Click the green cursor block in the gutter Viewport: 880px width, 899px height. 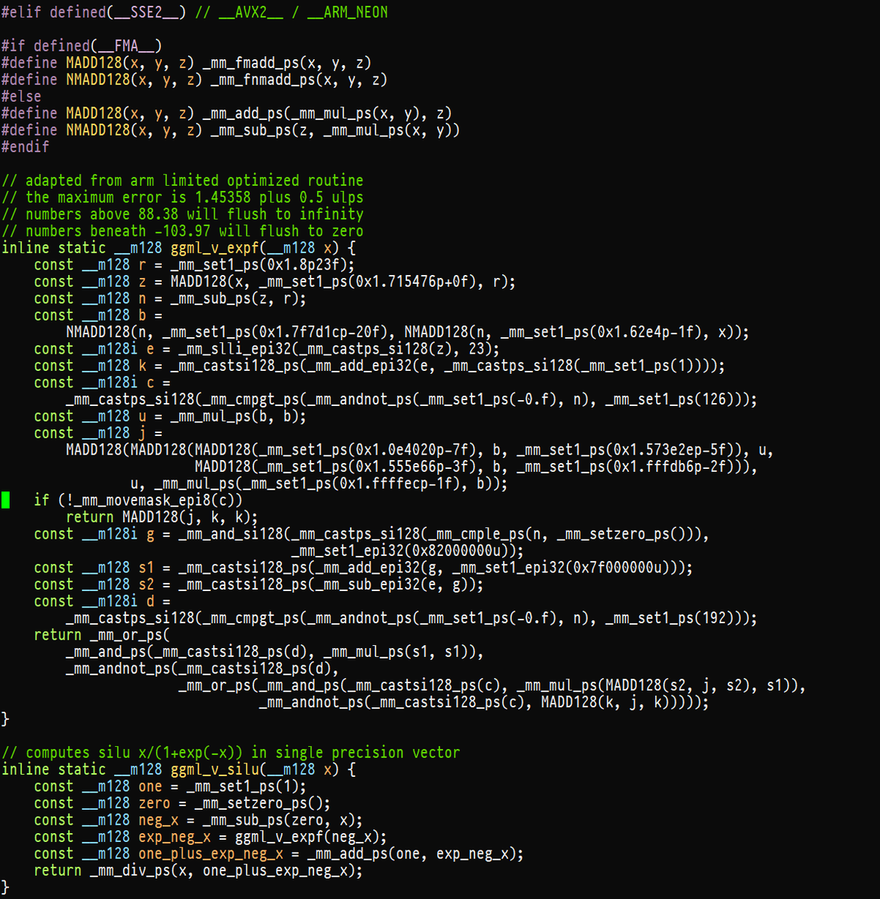(x=6, y=500)
